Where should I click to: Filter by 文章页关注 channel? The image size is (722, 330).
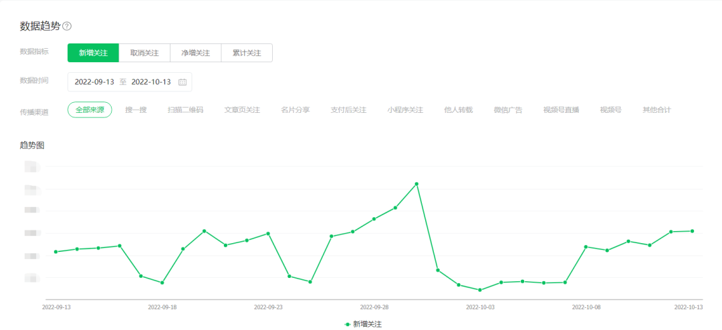(242, 110)
